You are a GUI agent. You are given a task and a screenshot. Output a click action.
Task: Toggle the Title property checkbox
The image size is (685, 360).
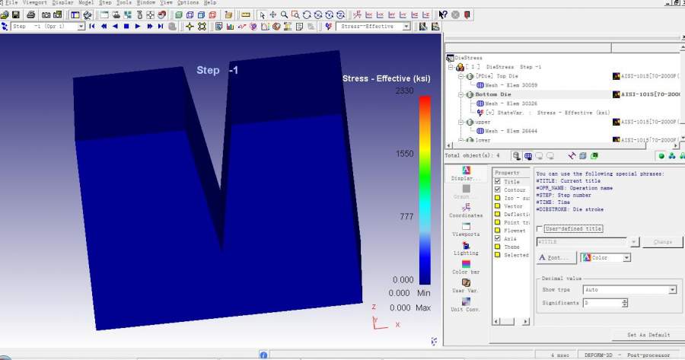[x=497, y=182]
